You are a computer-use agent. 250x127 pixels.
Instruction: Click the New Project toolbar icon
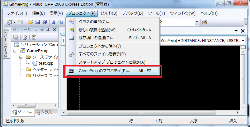[9, 22]
